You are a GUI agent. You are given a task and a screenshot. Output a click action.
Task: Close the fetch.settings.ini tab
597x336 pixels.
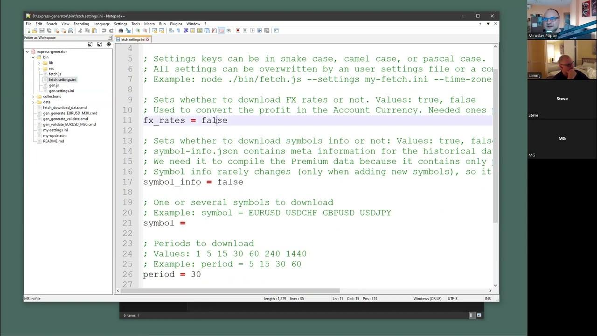(148, 40)
